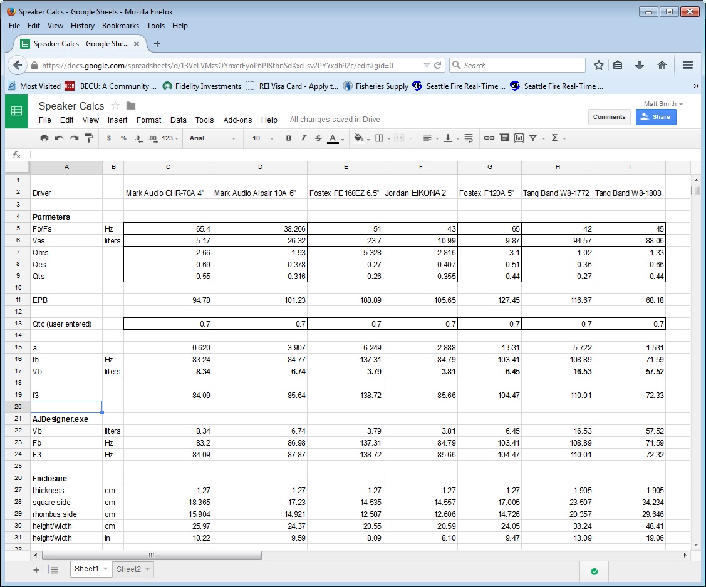Go to Sheets home icon
This screenshot has width=706, height=587.
pyautogui.click(x=16, y=111)
